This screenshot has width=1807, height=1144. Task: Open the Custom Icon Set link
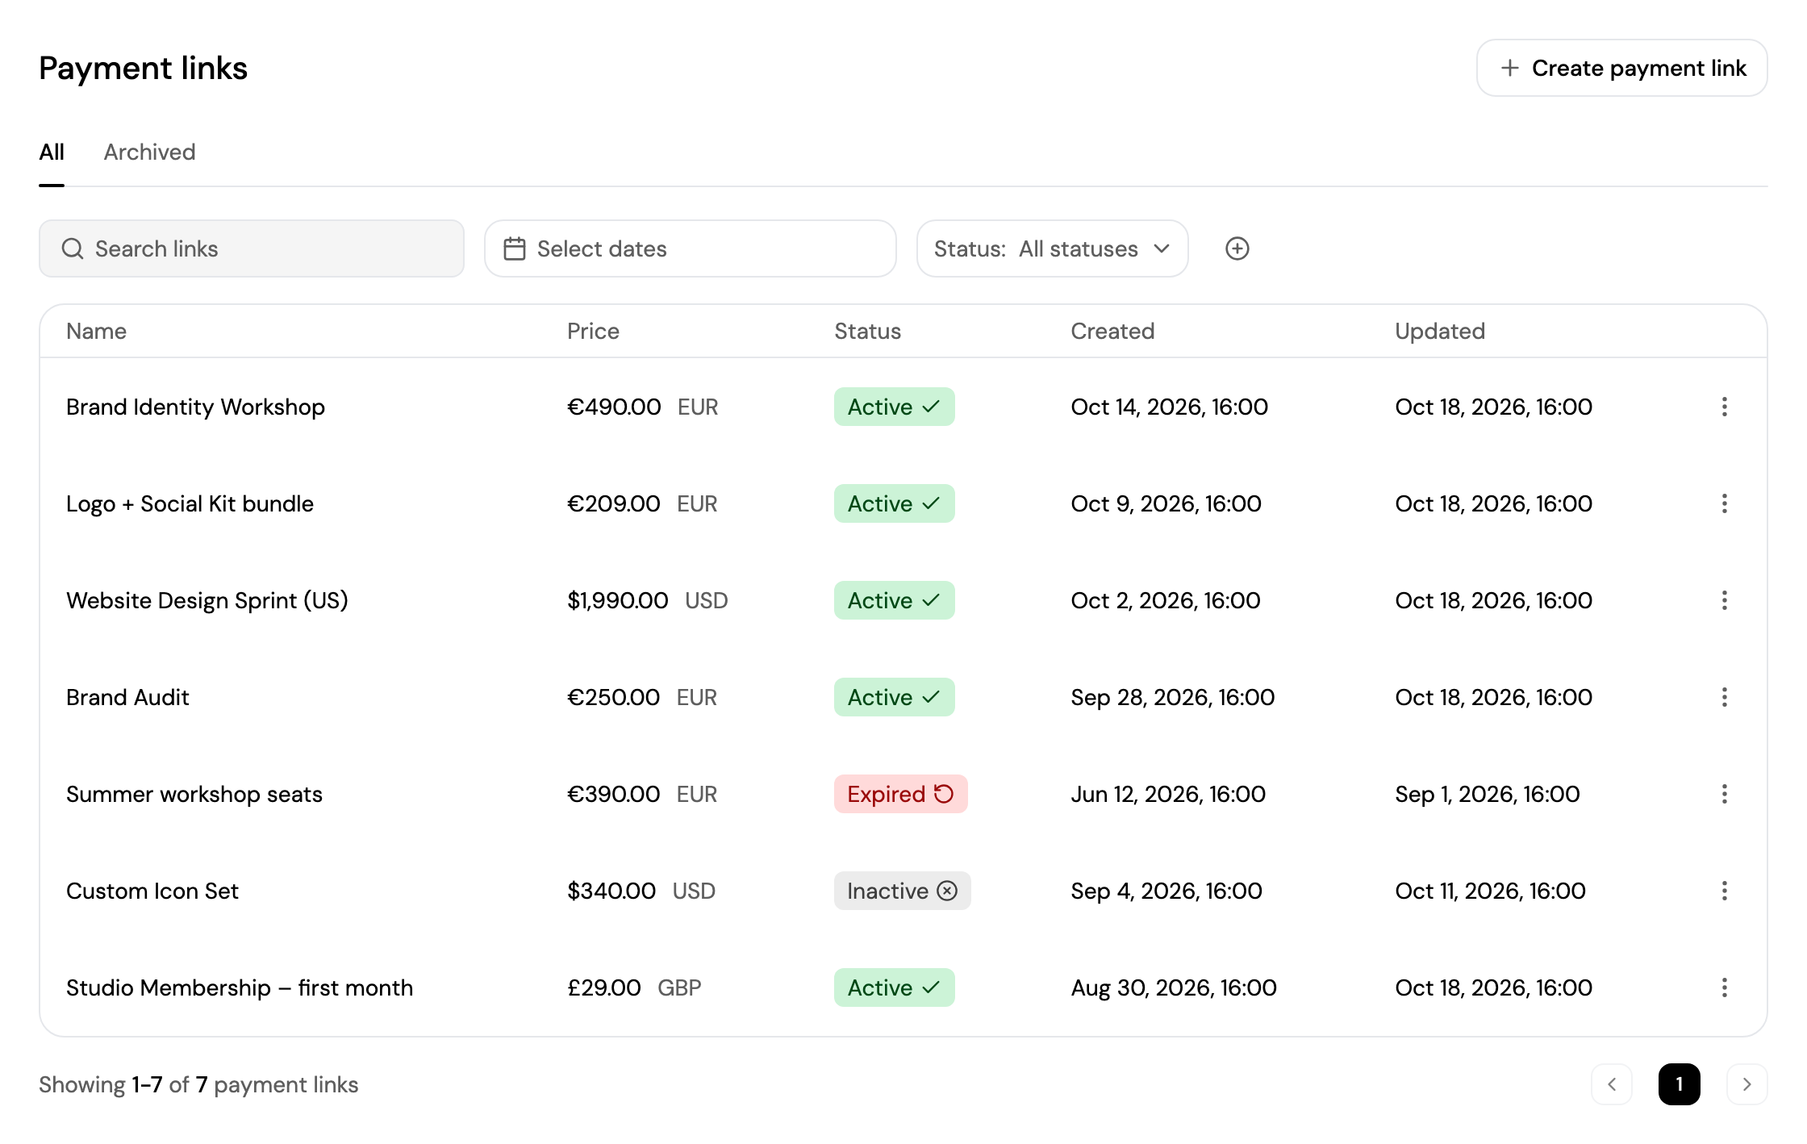tap(152, 891)
